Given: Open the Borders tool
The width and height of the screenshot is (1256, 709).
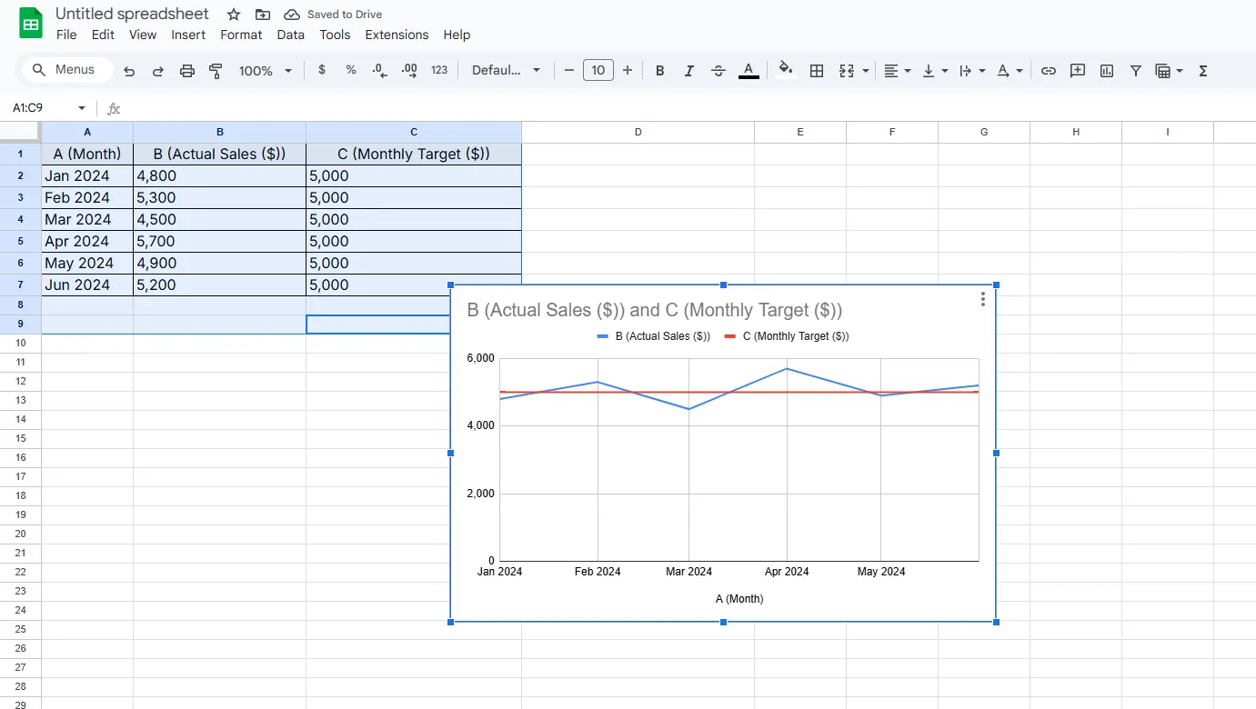Looking at the screenshot, I should coord(817,71).
